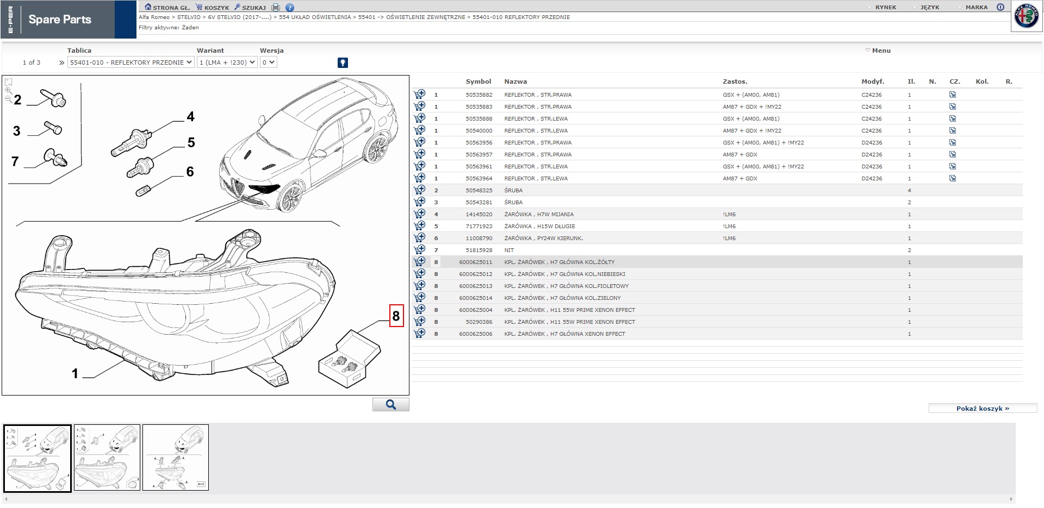Select the third diagram thumbnail
The height and width of the screenshot is (508, 1044).
coord(176,457)
